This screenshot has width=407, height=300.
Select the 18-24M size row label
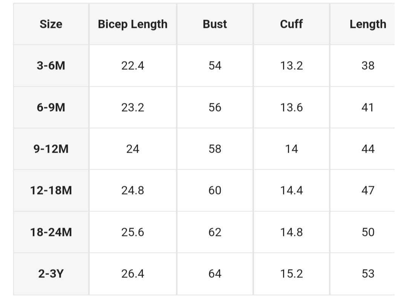point(51,232)
